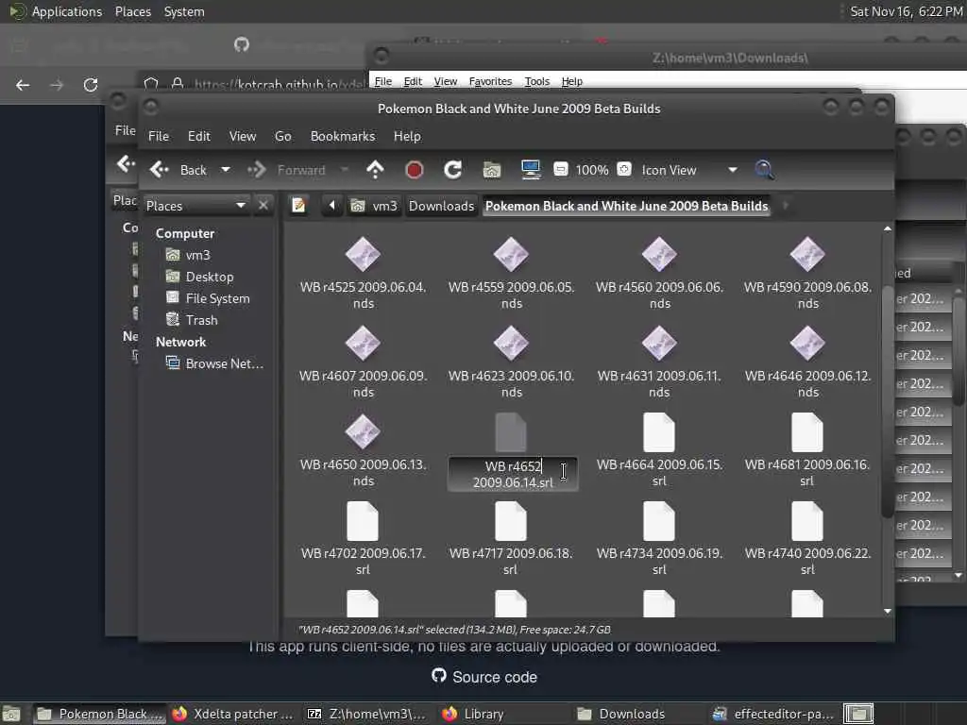Click the scrollbar down arrow in file list
This screenshot has height=725, width=967.
888,611
